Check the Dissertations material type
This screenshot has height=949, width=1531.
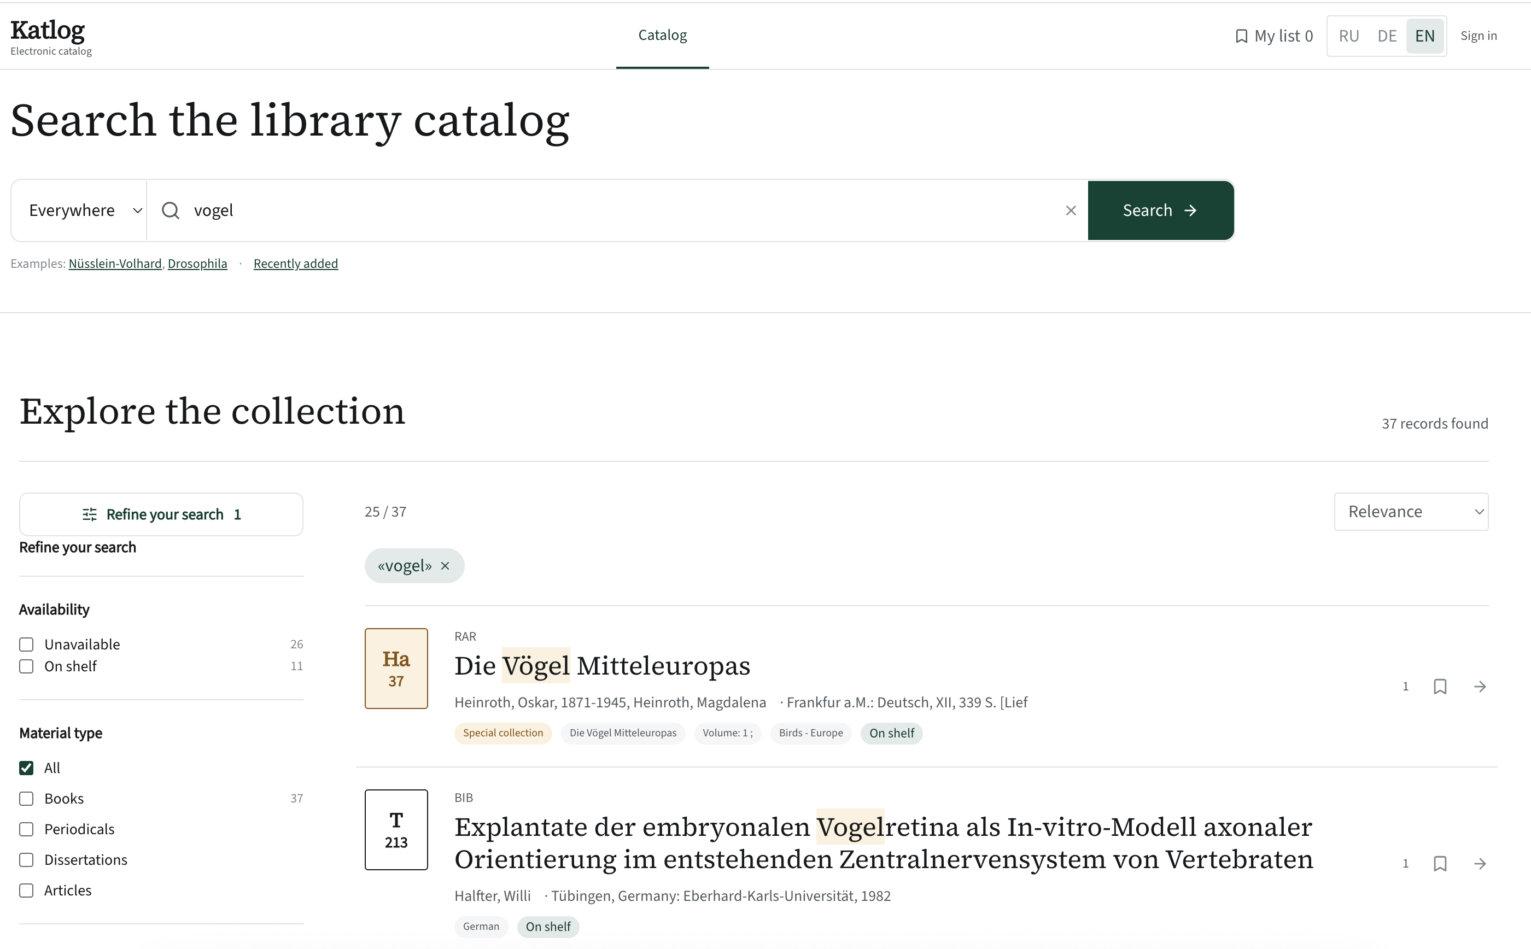click(26, 860)
